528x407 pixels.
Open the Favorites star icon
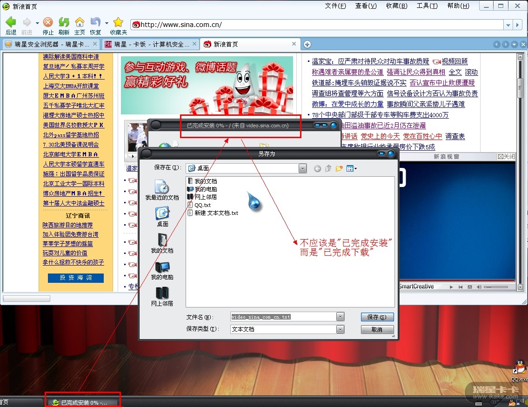(118, 22)
